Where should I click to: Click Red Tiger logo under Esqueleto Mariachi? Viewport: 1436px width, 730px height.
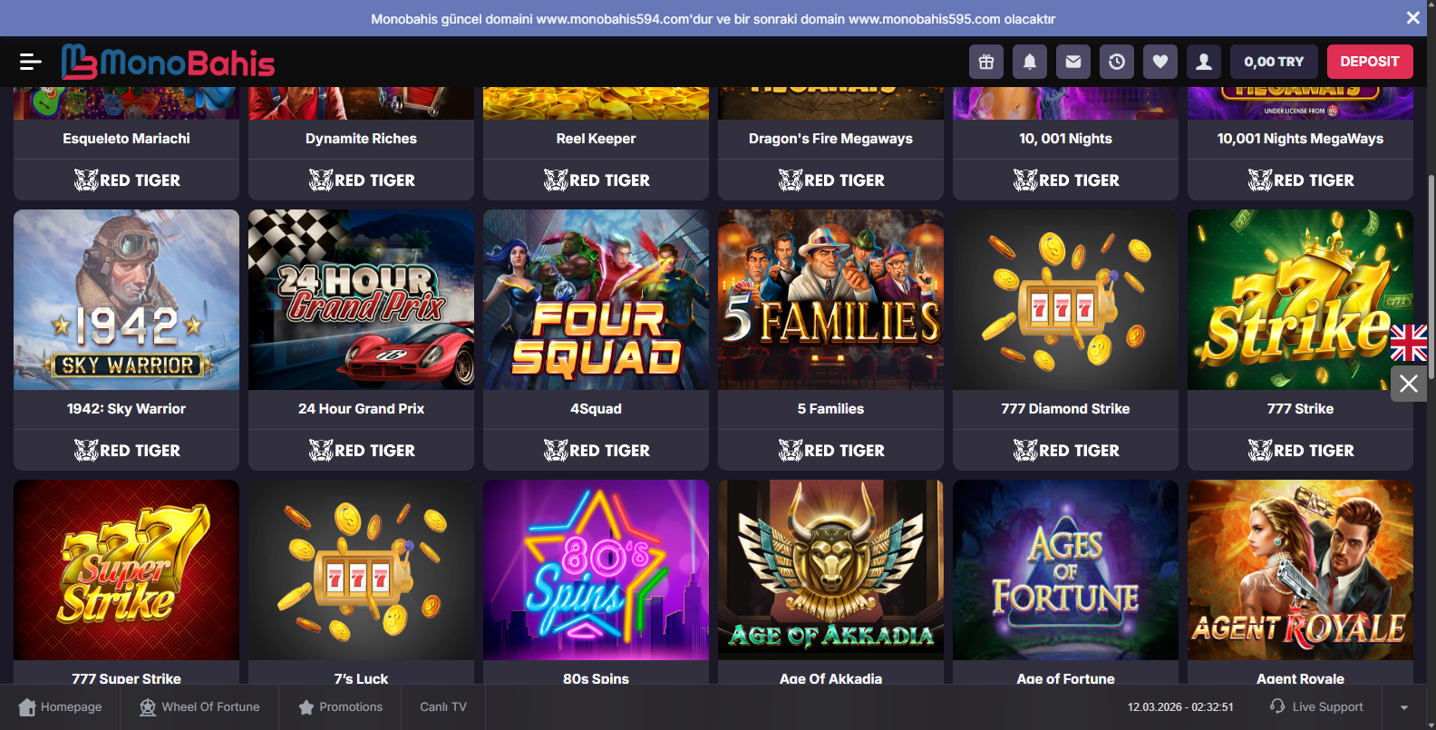pyautogui.click(x=127, y=180)
